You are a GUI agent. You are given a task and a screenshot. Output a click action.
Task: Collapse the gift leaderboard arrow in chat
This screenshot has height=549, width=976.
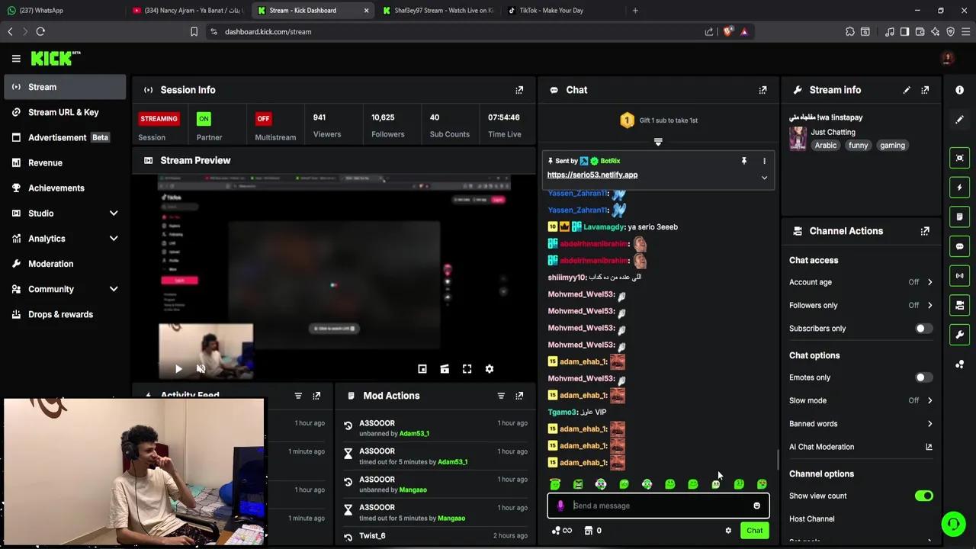coord(658,142)
